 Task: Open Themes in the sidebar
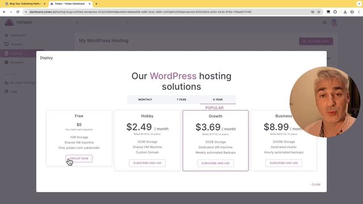pos(16,44)
